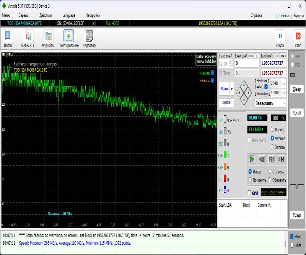Open the timeout 10000 ms dropdown
The height and width of the screenshot is (255, 306).
284,93
